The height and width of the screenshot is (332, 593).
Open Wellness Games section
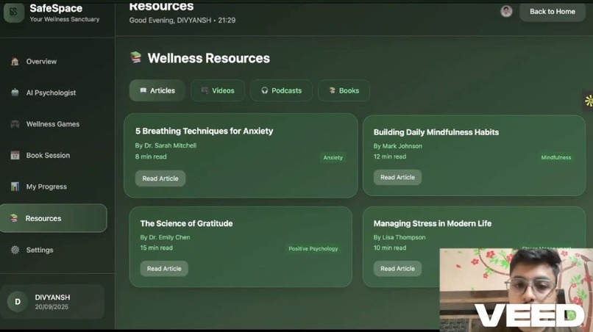coord(53,124)
